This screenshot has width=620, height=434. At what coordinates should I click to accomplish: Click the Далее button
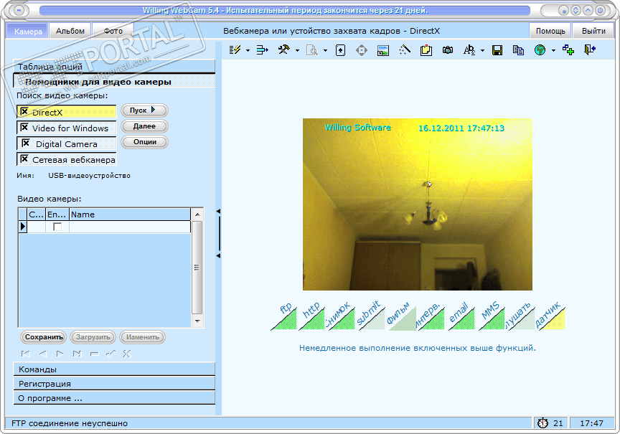point(144,126)
